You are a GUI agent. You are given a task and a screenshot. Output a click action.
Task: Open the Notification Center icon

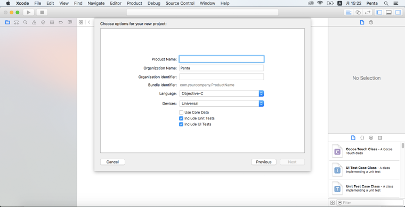[395, 3]
